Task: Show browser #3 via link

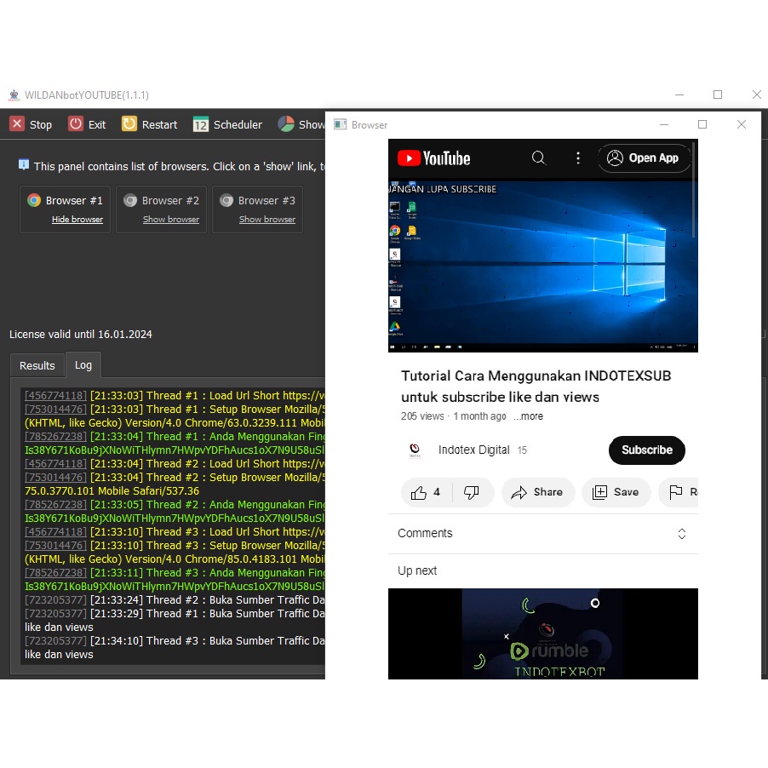Action: click(x=267, y=220)
